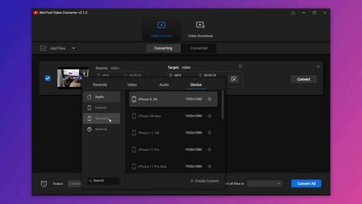This screenshot has width=362, height=204.
Task: Edit the iPhone X, XS preset settings
Action: click(x=209, y=99)
